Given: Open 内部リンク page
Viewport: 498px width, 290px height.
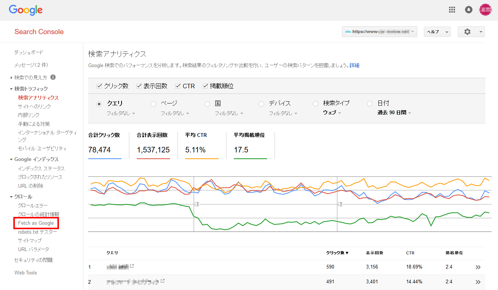Looking at the screenshot, I should pyautogui.click(x=29, y=115).
